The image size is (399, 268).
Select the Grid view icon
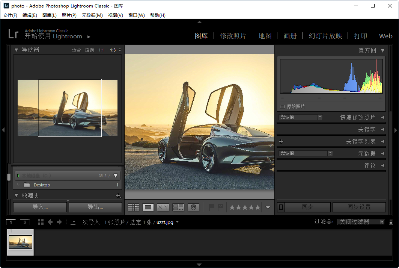click(x=134, y=207)
